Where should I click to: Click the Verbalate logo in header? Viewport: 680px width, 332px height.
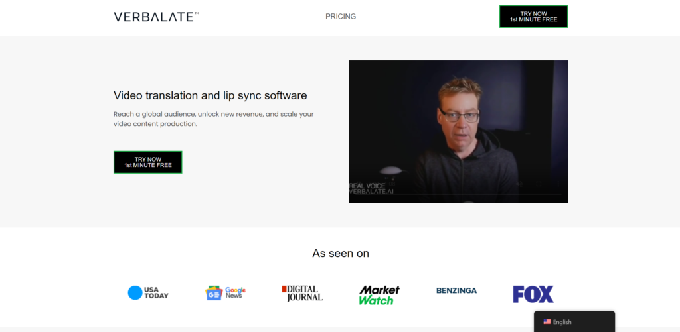156,17
